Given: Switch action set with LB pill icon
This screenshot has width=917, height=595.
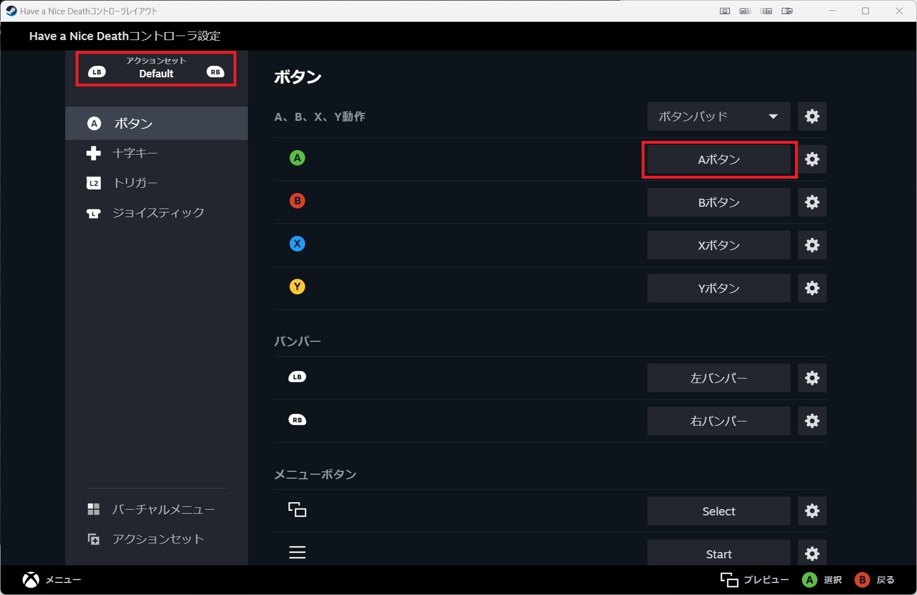Looking at the screenshot, I should [x=97, y=72].
